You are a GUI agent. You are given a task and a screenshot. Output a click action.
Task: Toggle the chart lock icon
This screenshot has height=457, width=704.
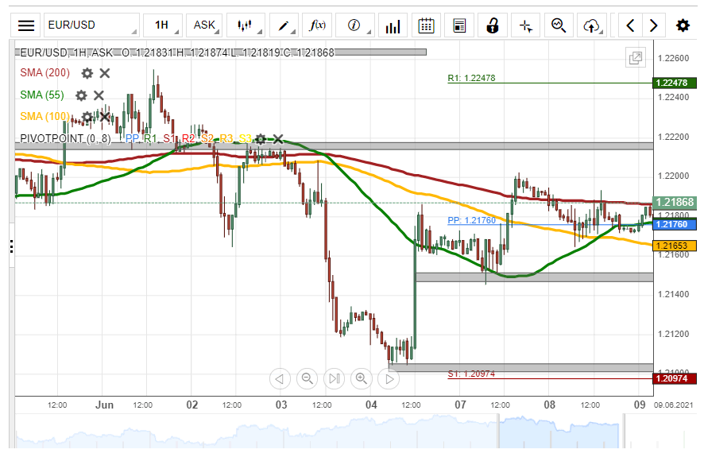click(493, 25)
